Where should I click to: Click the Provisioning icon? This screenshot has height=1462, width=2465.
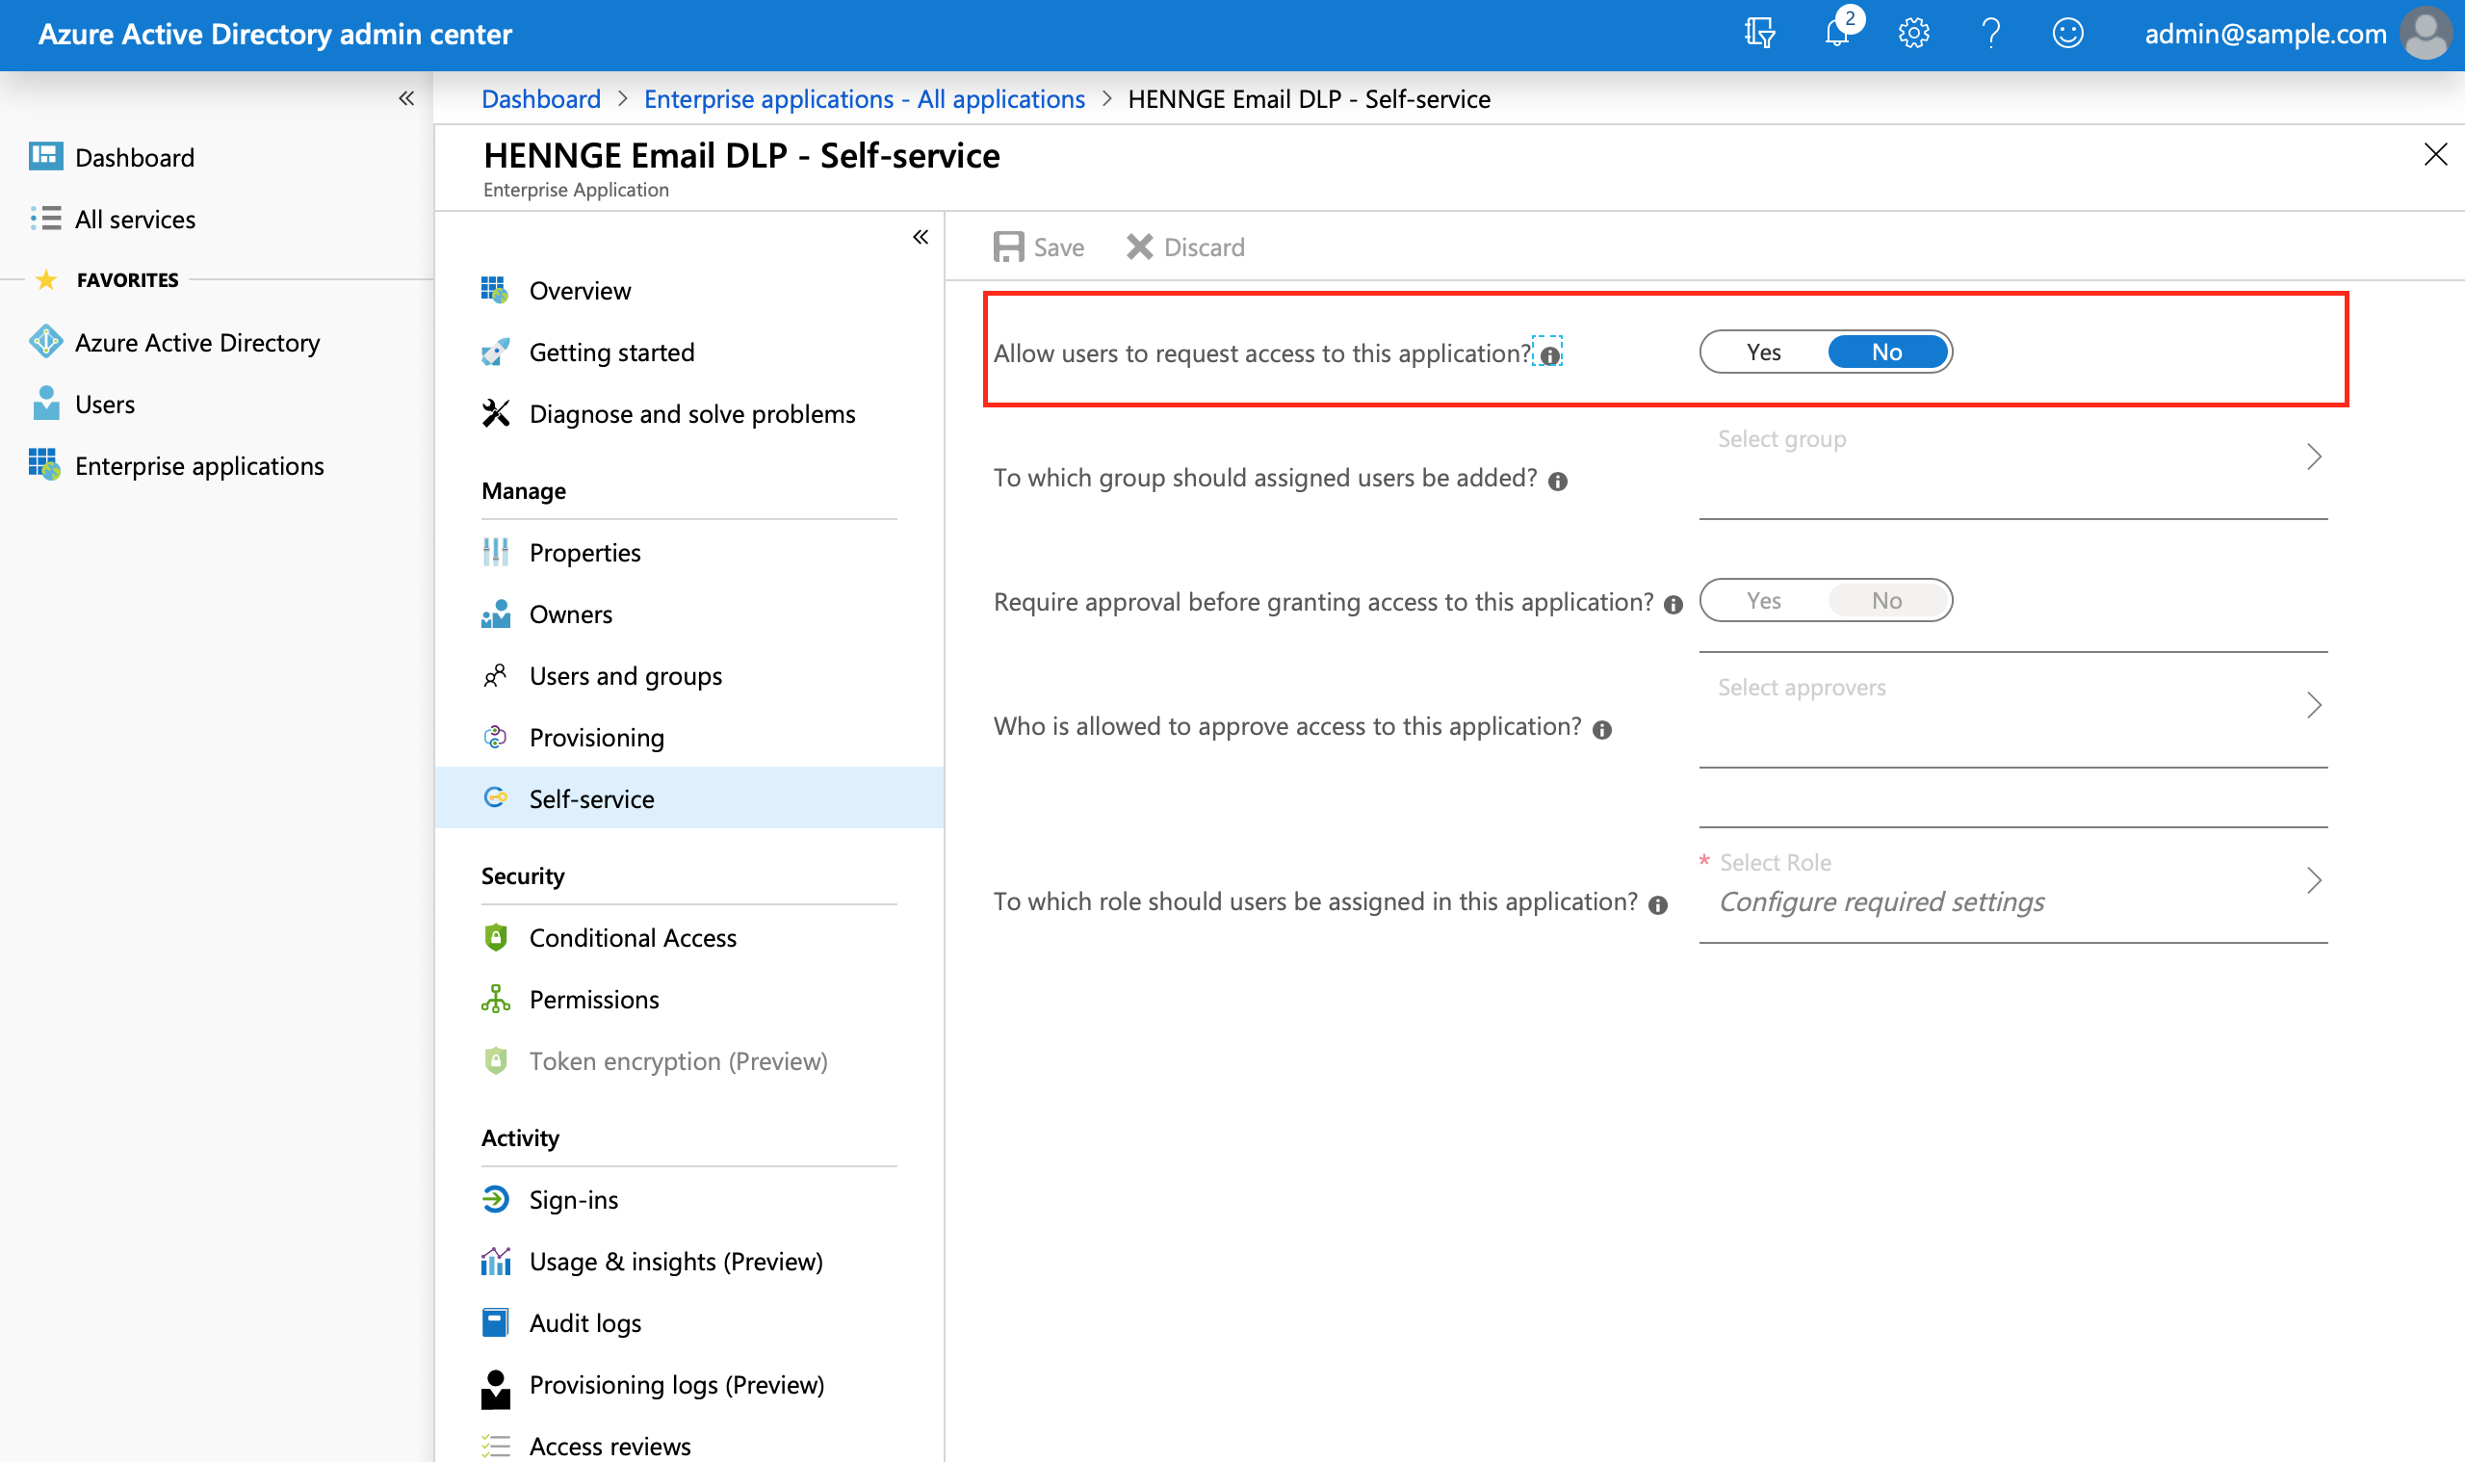point(495,737)
